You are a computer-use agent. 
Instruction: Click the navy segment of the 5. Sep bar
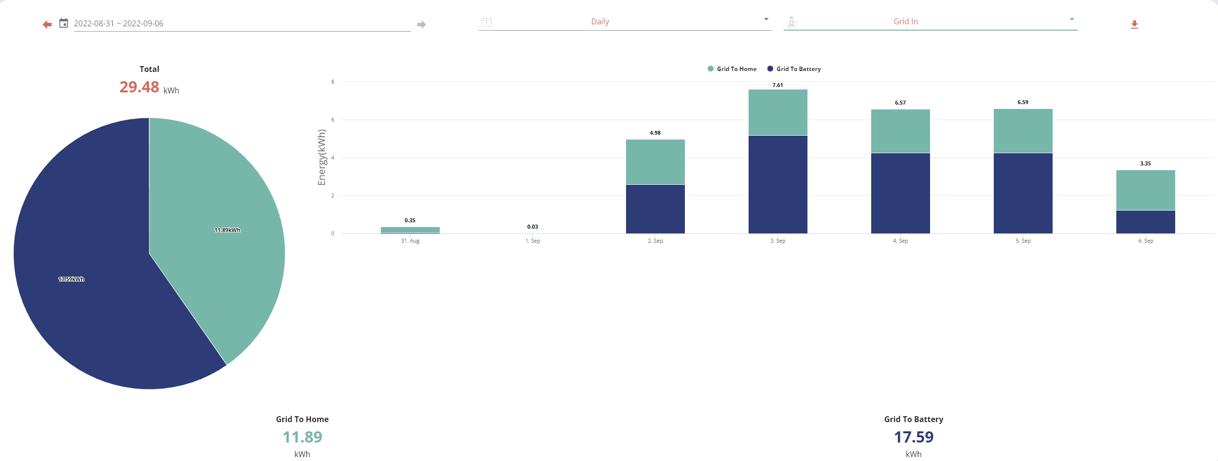coord(1023,194)
